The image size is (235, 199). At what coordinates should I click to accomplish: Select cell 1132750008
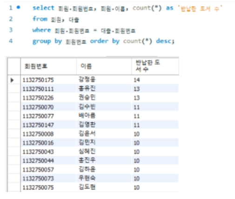tap(48, 134)
